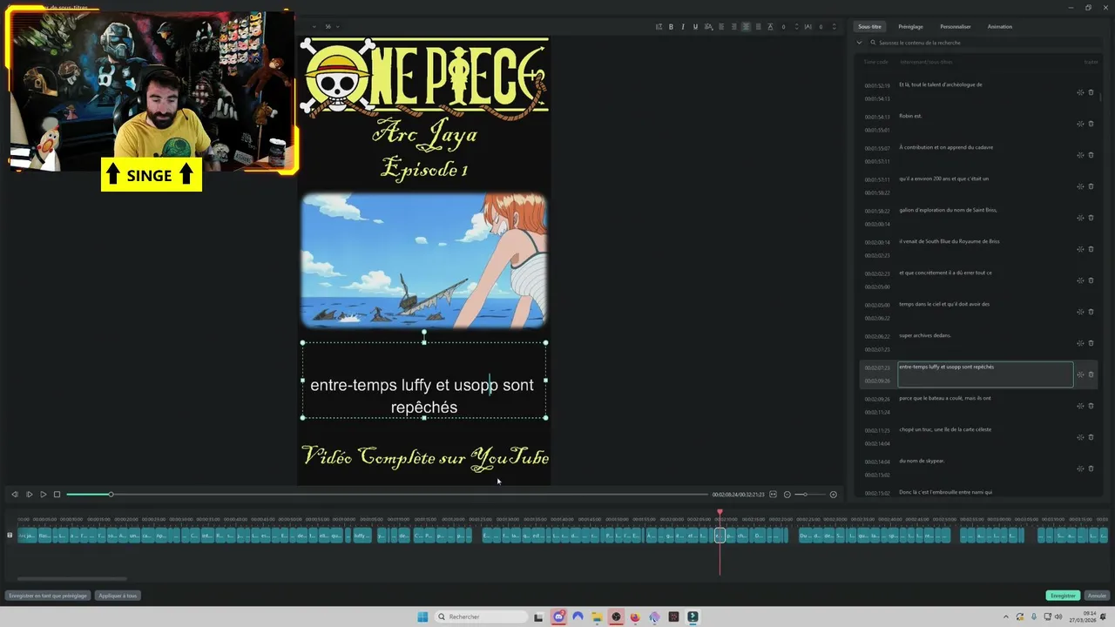
Task: Delete subtitle 'À contribution et on apprend du cadavre'
Action: [1091, 155]
